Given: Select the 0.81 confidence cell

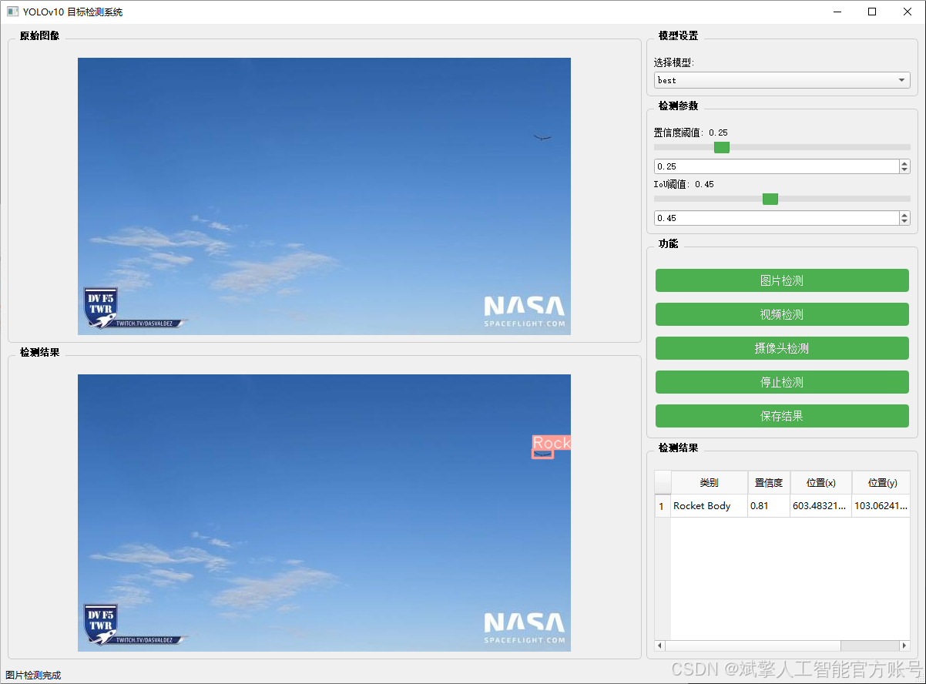Looking at the screenshot, I should point(769,506).
